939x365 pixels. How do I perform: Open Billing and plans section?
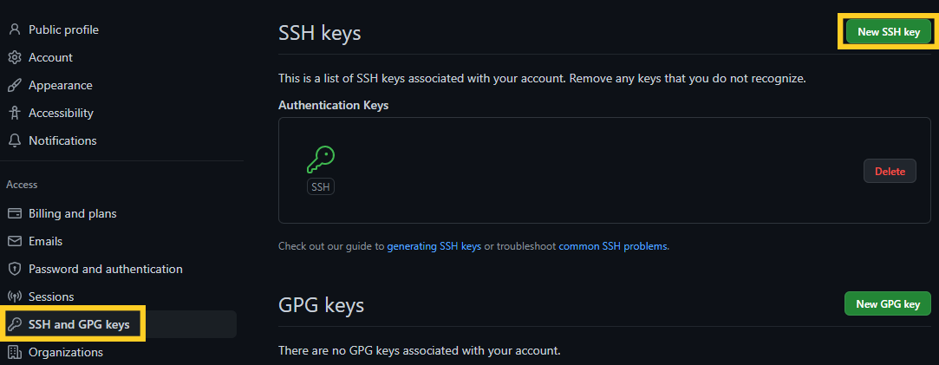click(73, 213)
